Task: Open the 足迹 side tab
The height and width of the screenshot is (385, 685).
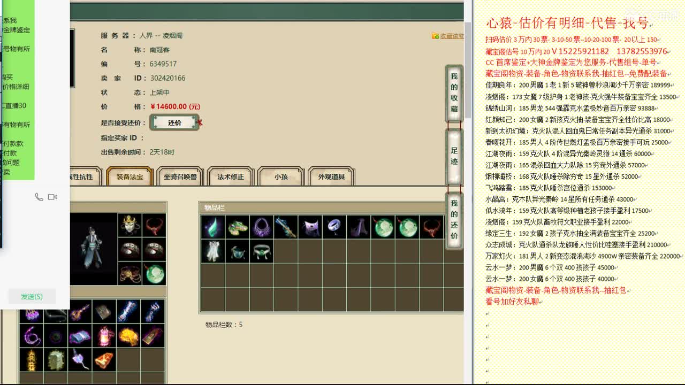Action: pos(454,156)
